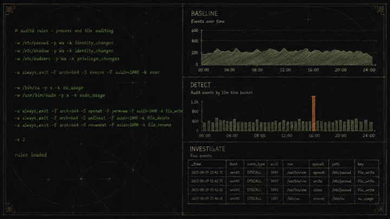
Task: Click the '-e 2' line
Action: pyautogui.click(x=20, y=140)
